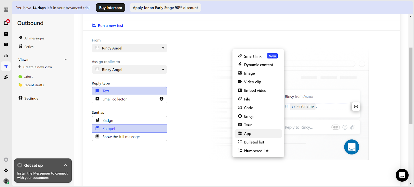Screen dimensions: 414x187
Task: Collapse the Views section chevron
Action: (x=66, y=60)
